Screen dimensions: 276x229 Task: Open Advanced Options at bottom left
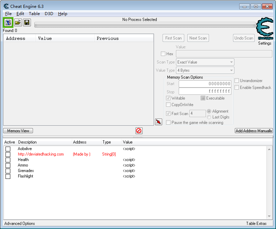point(20,224)
